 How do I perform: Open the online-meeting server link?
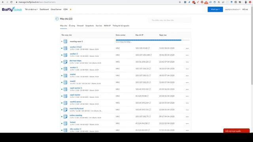coord(76,115)
